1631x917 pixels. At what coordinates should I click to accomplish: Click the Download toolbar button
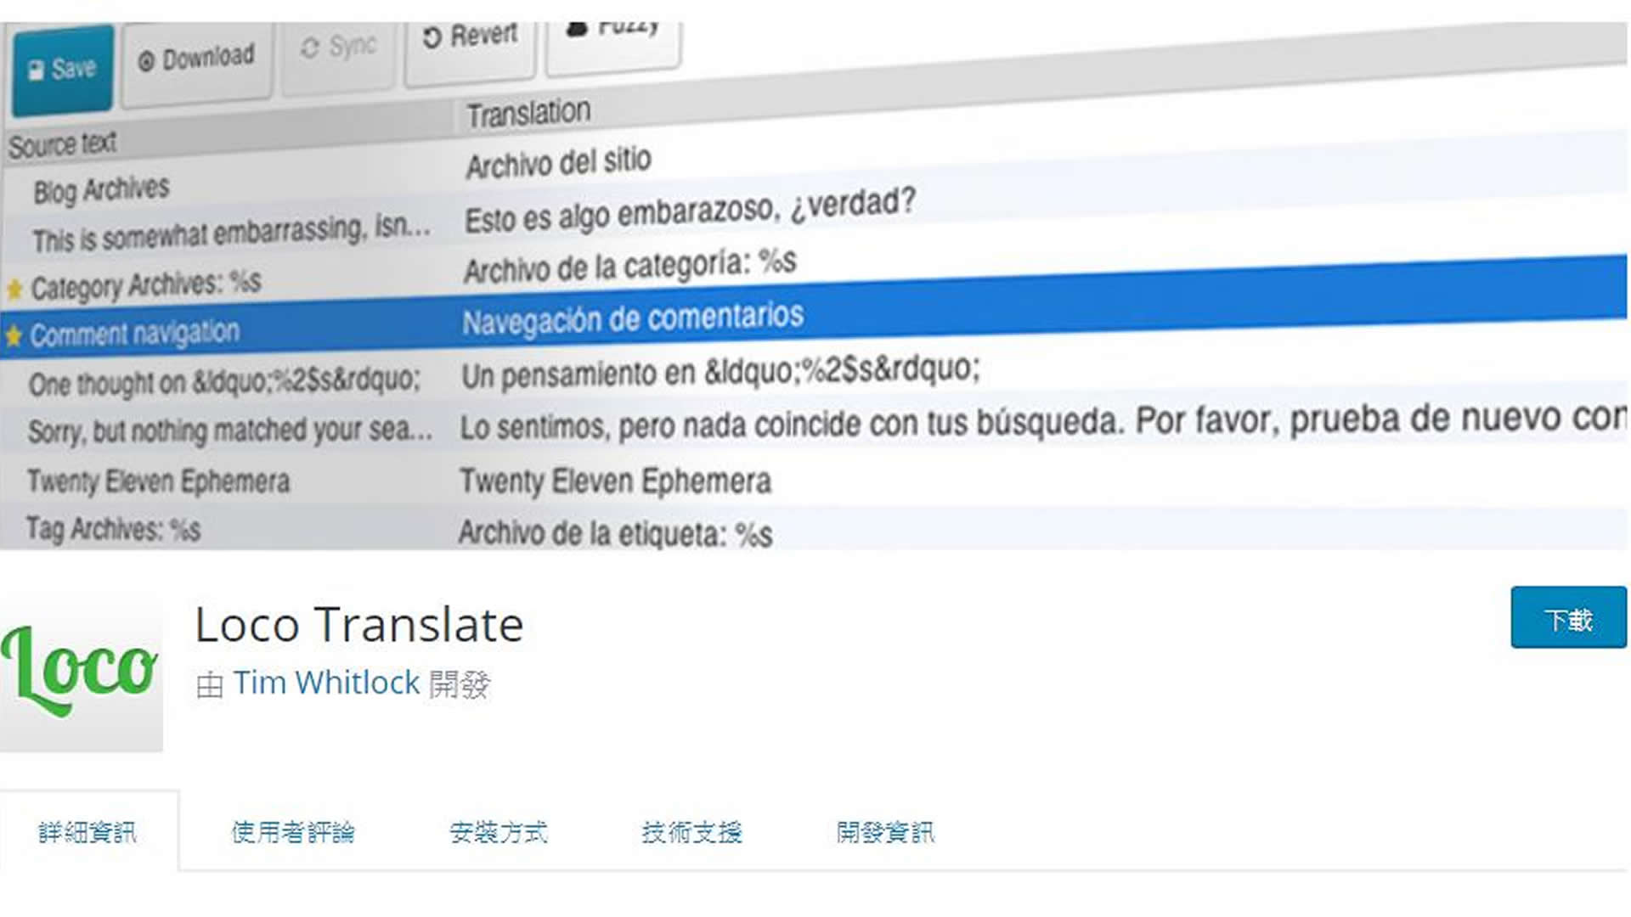pyautogui.click(x=196, y=59)
